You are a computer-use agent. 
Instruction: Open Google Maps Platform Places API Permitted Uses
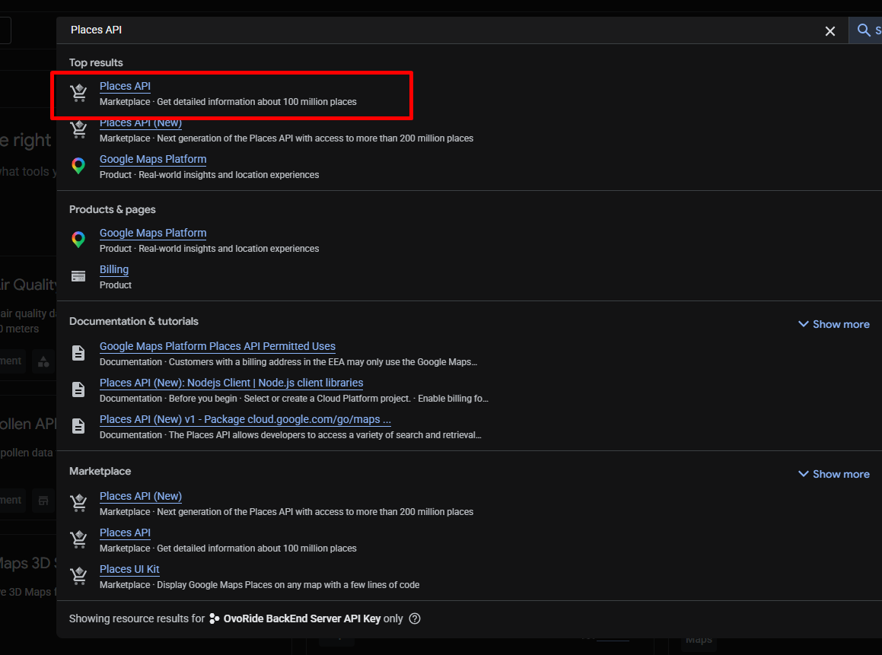pyautogui.click(x=217, y=346)
